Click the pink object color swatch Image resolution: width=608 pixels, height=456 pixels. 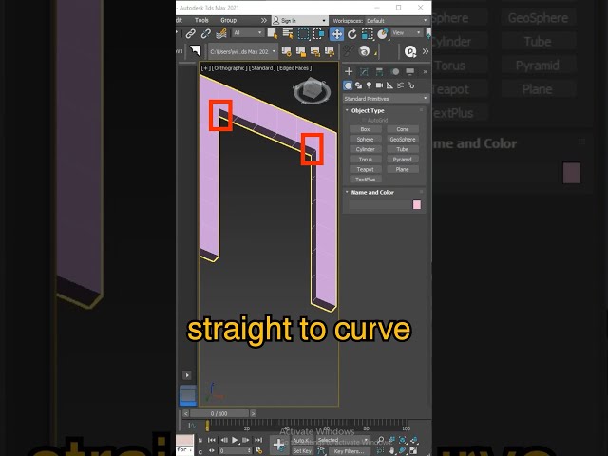[417, 205]
